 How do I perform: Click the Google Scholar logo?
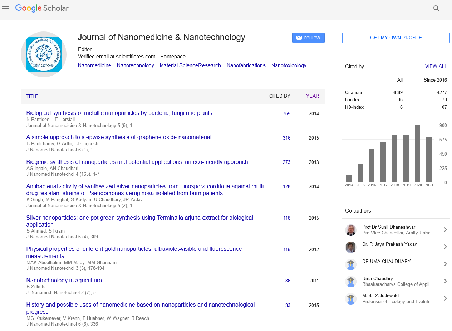(x=42, y=8)
